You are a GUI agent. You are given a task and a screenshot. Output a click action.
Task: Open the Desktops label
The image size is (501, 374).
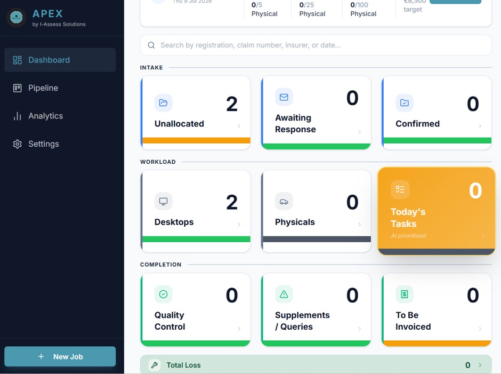click(174, 222)
